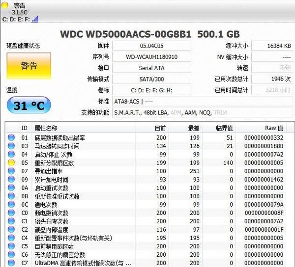Click the power-on hours field 5218 小时
This screenshot has width=295, height=267.
coord(272,90)
